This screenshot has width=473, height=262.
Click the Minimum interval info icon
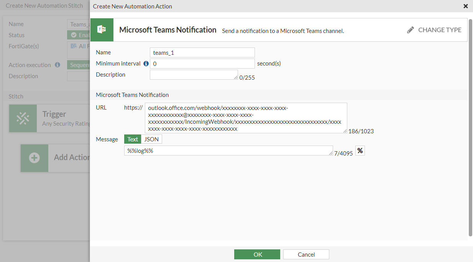pyautogui.click(x=146, y=63)
